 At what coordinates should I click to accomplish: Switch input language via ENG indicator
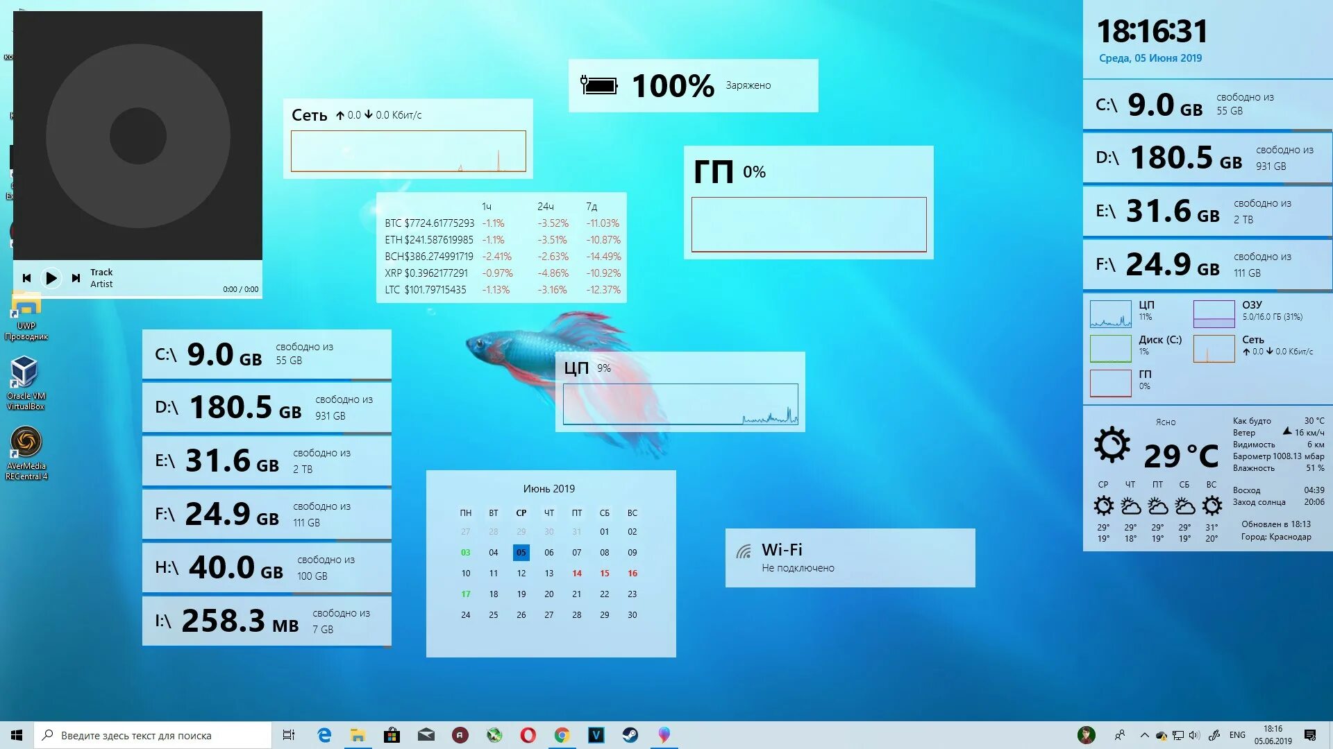point(1237,735)
